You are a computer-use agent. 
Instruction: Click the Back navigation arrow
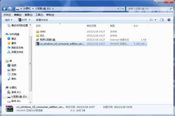(x=5, y=9)
